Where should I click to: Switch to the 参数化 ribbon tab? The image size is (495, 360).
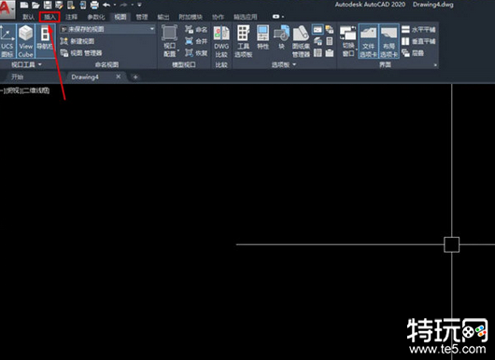coord(96,17)
